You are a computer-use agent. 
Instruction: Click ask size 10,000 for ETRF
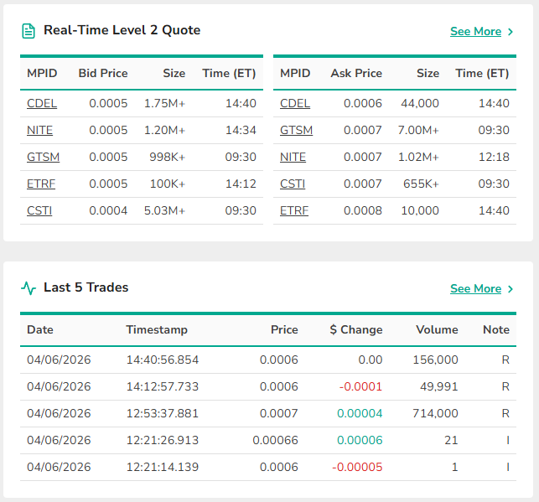click(x=420, y=210)
